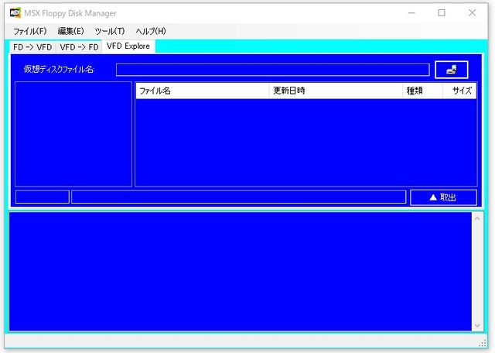The image size is (495, 353).
Task: Click the browse virtual disk file icon button
Action: click(452, 70)
